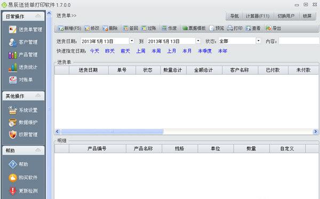This screenshot has width=320, height=199.
Task: Select quick date 本月
Action: (x=187, y=51)
